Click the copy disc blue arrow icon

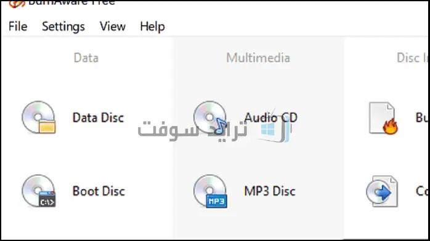pos(382,191)
